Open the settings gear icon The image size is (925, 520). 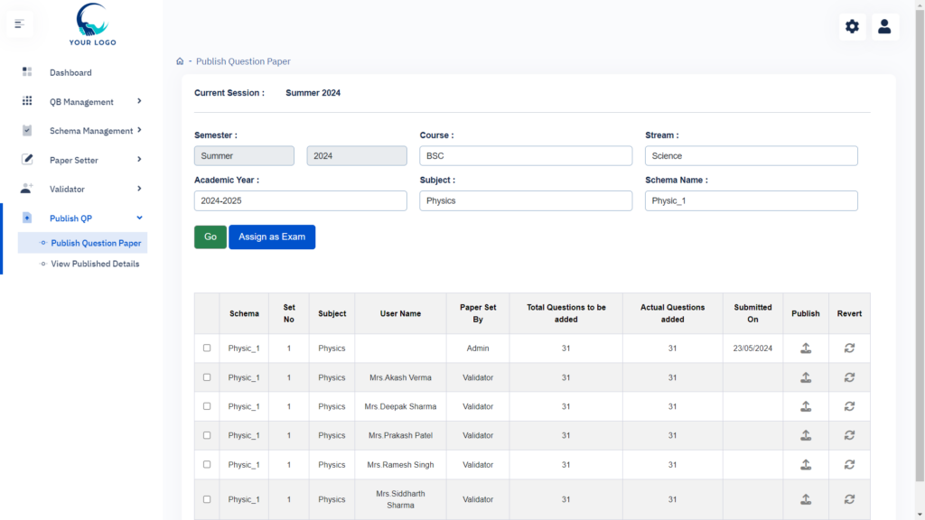pyautogui.click(x=852, y=26)
